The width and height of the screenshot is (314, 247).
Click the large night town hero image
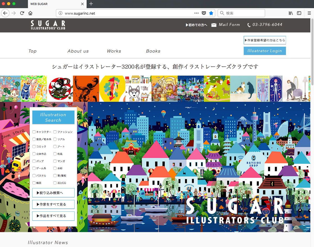click(199, 167)
